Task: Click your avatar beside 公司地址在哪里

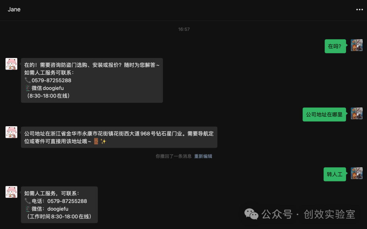Action: pyautogui.click(x=356, y=113)
